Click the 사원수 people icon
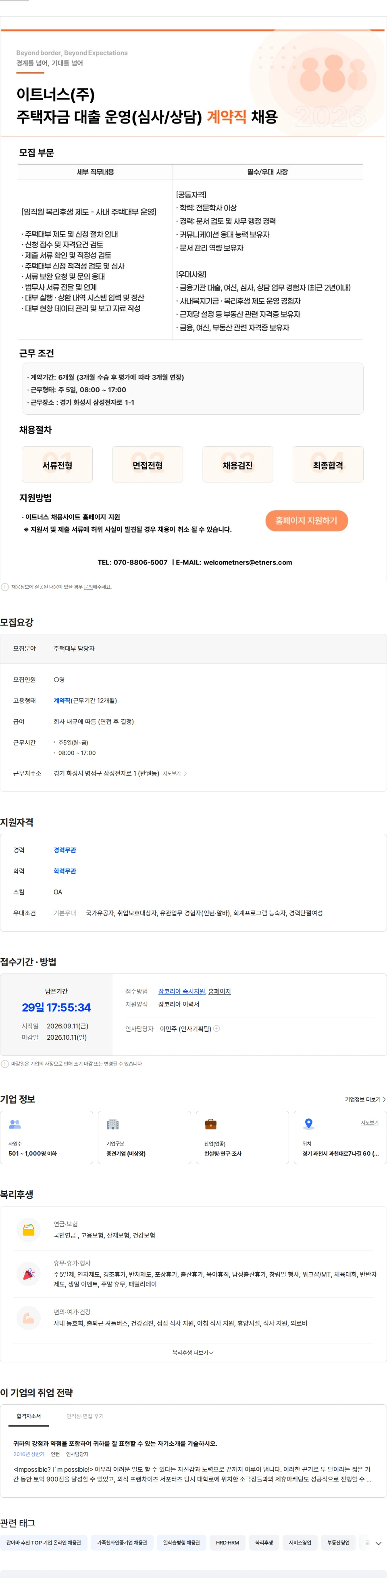Screen dimensions: 387x1578 coord(15,1124)
